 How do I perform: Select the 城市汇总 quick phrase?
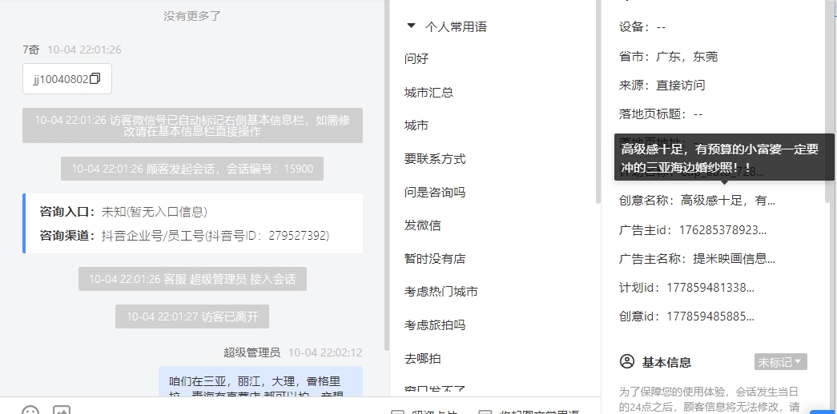tap(429, 92)
